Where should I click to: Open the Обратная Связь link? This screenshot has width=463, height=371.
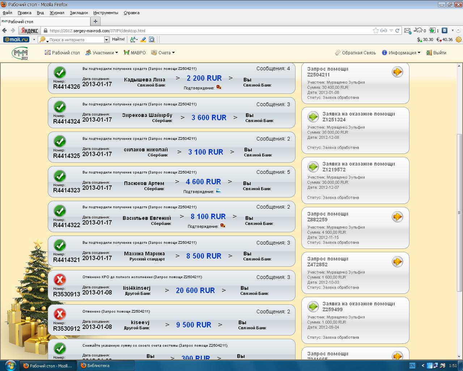(x=356, y=53)
